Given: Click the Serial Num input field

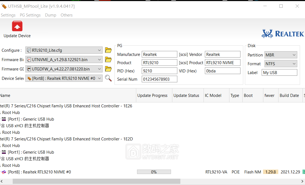Looking at the screenshot, I should pyautogui.click(x=159, y=79).
